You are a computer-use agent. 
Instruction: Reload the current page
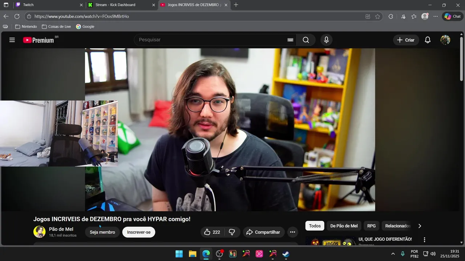(17, 16)
